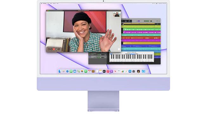Viewport: 203px width, 114px height.
Task: Show the FaceTime sidebar from call controls
Action: pyautogui.click(x=49, y=49)
